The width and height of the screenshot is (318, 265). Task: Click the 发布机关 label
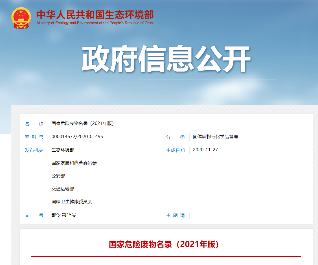pos(34,151)
